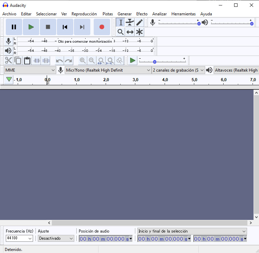This screenshot has height=253, width=259.
Task: Expand the Frecuencia (Hz) 44100 dropdown
Action: point(19,238)
